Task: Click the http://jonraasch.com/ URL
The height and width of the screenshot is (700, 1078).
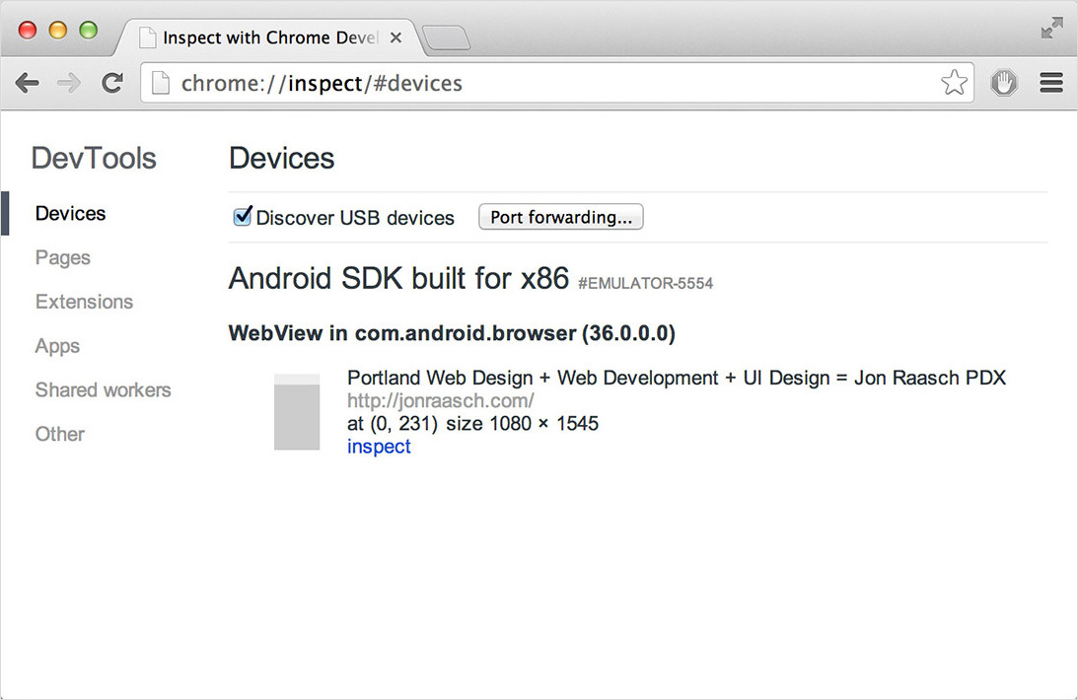Action: tap(441, 400)
